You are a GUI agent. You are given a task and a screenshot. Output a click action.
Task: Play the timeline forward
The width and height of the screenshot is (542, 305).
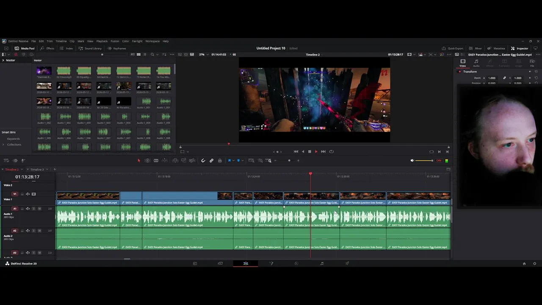(316, 152)
